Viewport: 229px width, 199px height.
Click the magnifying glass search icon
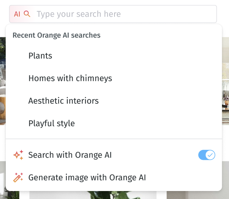coord(27,14)
